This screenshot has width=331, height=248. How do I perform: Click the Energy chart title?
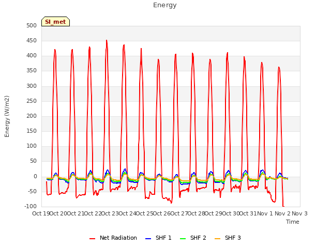(164, 5)
